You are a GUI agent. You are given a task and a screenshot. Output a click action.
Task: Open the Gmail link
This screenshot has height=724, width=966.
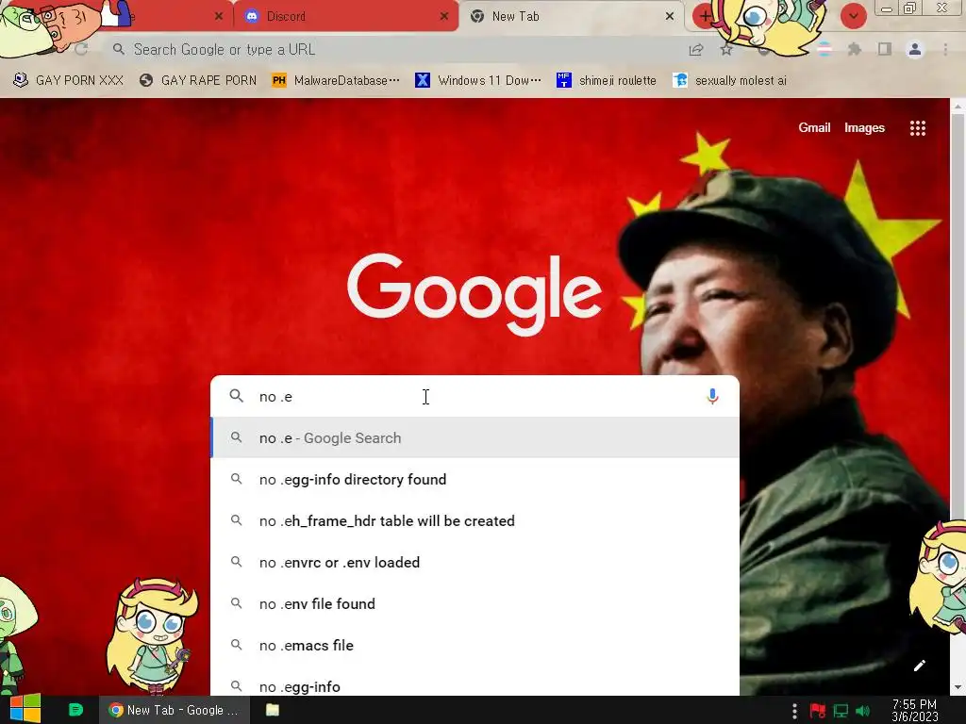pos(814,127)
